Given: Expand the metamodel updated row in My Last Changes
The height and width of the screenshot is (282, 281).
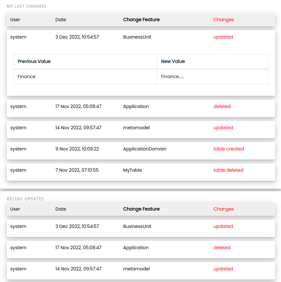Looking at the screenshot, I should [141, 130].
